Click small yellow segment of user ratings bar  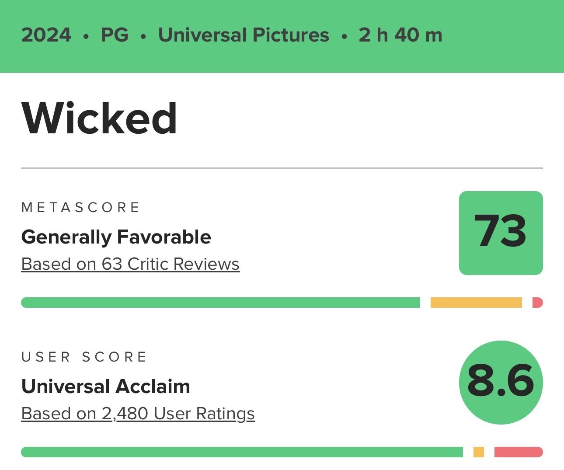[x=478, y=452]
